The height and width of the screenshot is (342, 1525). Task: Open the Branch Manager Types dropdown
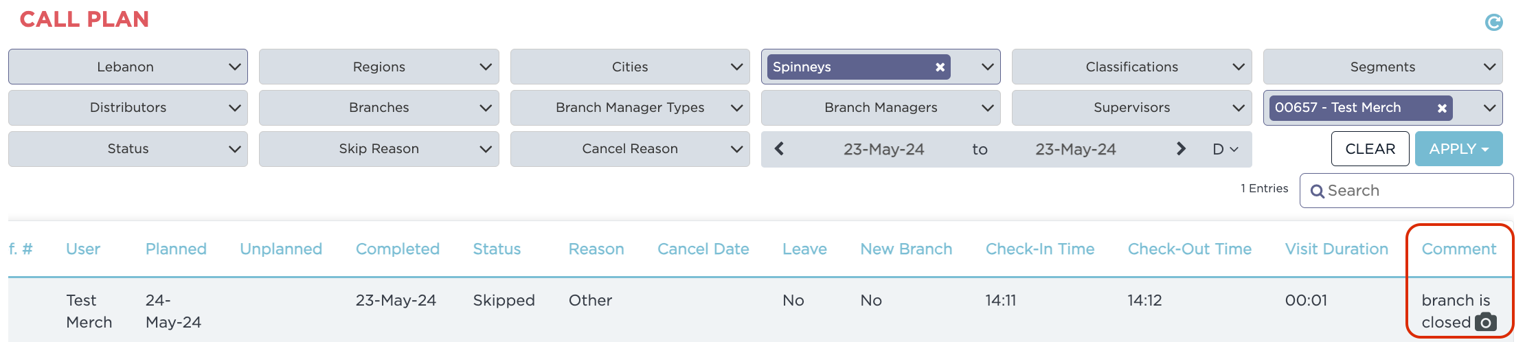629,108
